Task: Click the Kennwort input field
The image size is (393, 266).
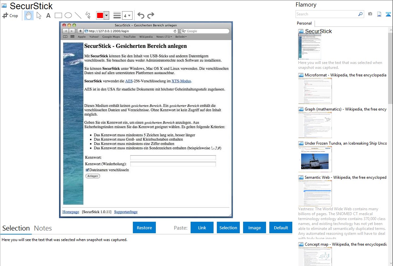Action: 173,157
